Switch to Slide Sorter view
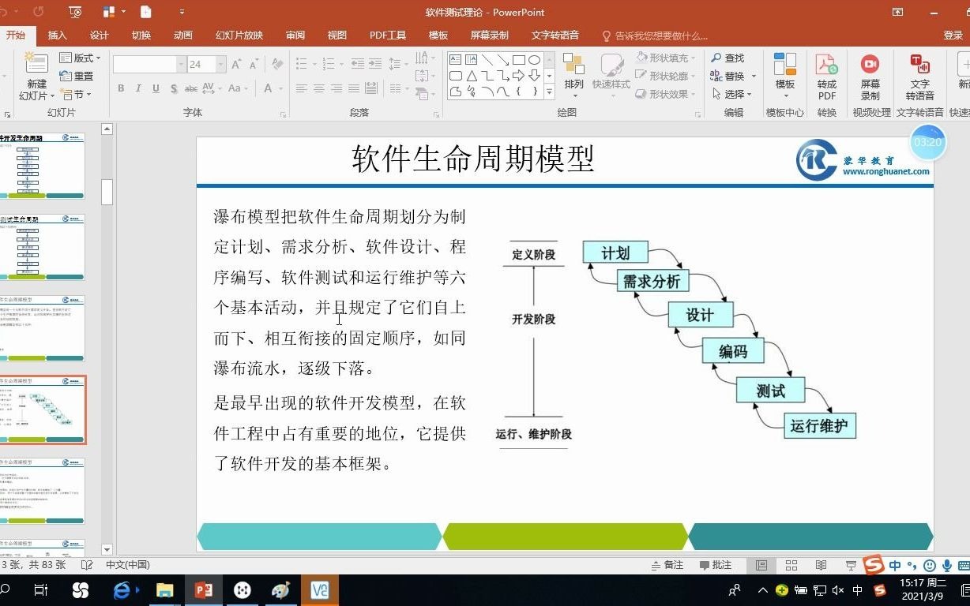The image size is (970, 606). click(x=791, y=565)
